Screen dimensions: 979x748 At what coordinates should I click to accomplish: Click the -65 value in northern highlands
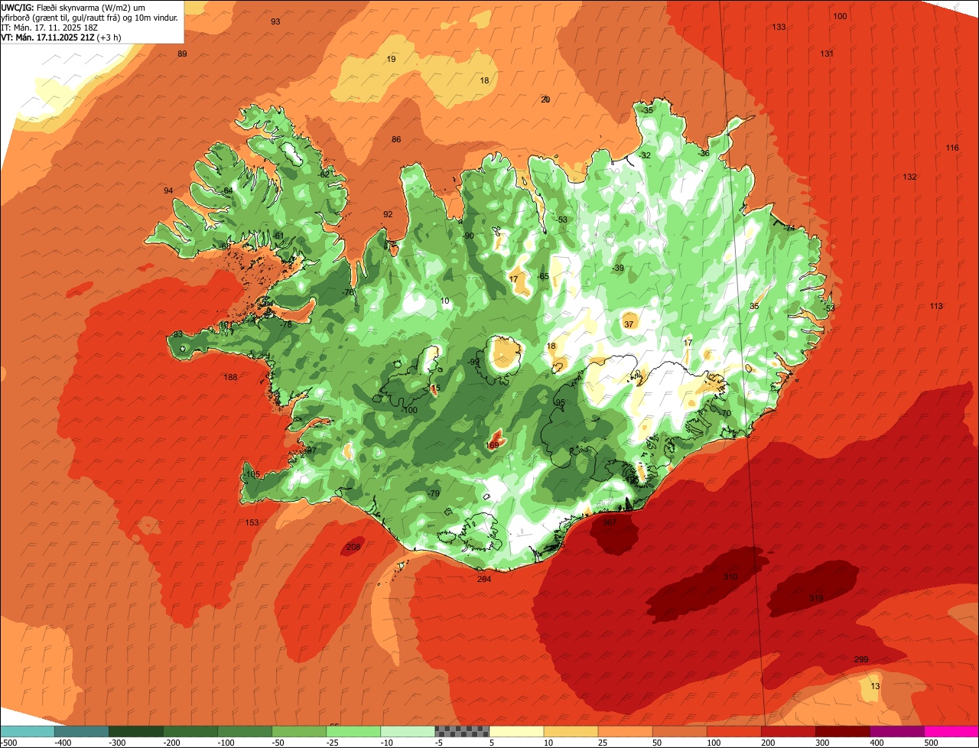542,276
